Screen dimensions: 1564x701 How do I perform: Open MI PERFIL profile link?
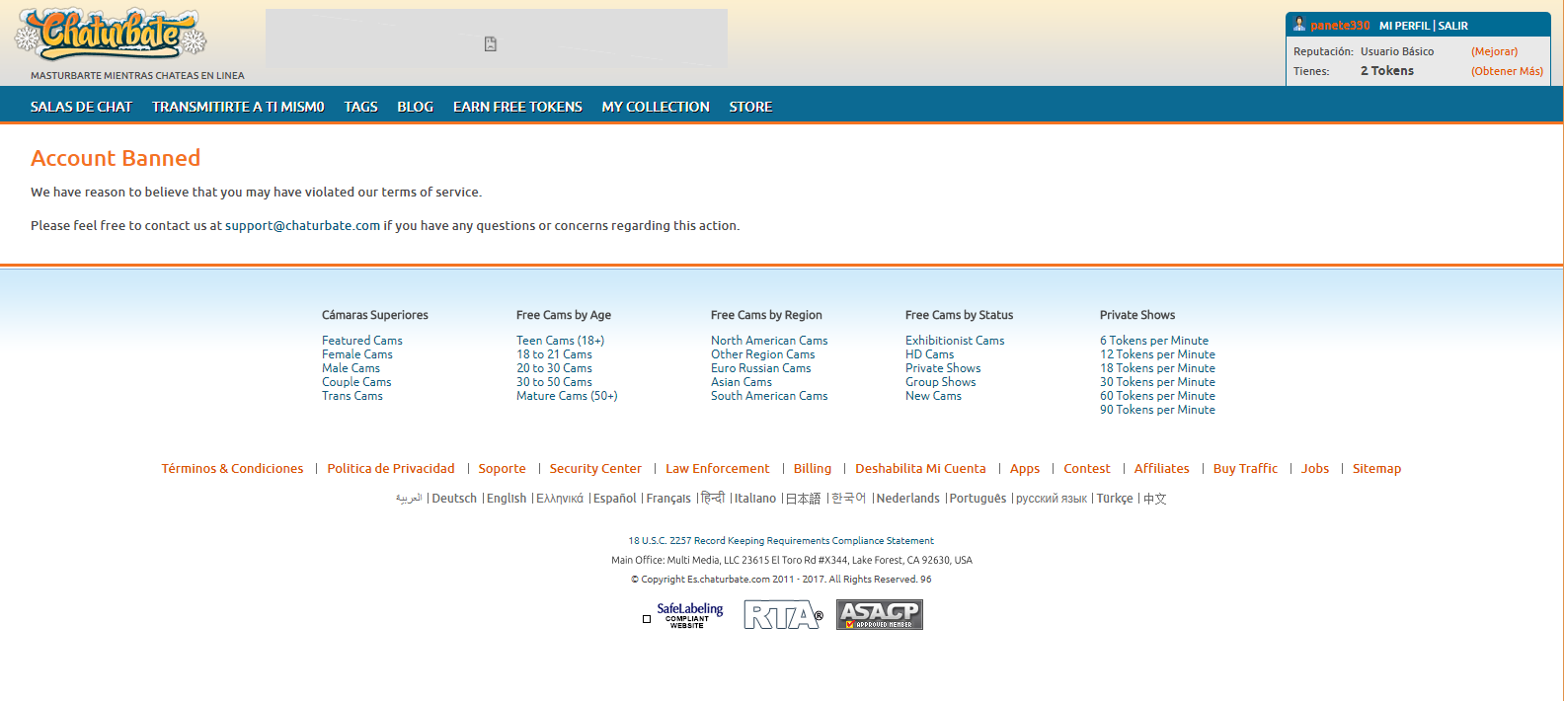(1404, 26)
